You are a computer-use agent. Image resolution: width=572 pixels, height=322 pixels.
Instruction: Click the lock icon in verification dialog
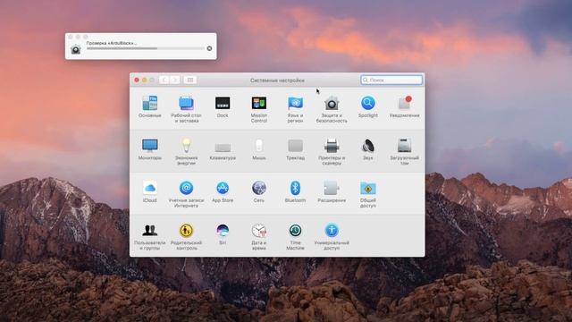(76, 49)
